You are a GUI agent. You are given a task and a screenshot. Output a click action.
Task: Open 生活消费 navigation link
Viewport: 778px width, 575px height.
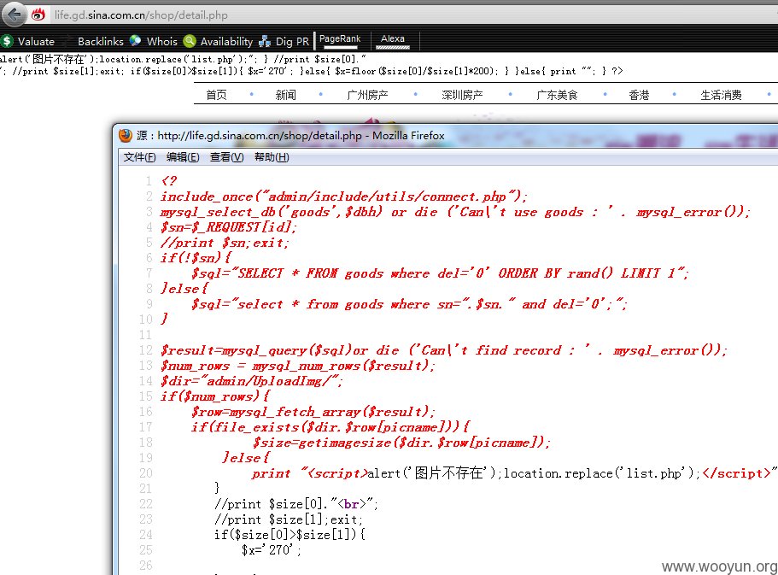[721, 95]
